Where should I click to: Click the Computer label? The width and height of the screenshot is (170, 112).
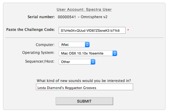(x=45, y=45)
